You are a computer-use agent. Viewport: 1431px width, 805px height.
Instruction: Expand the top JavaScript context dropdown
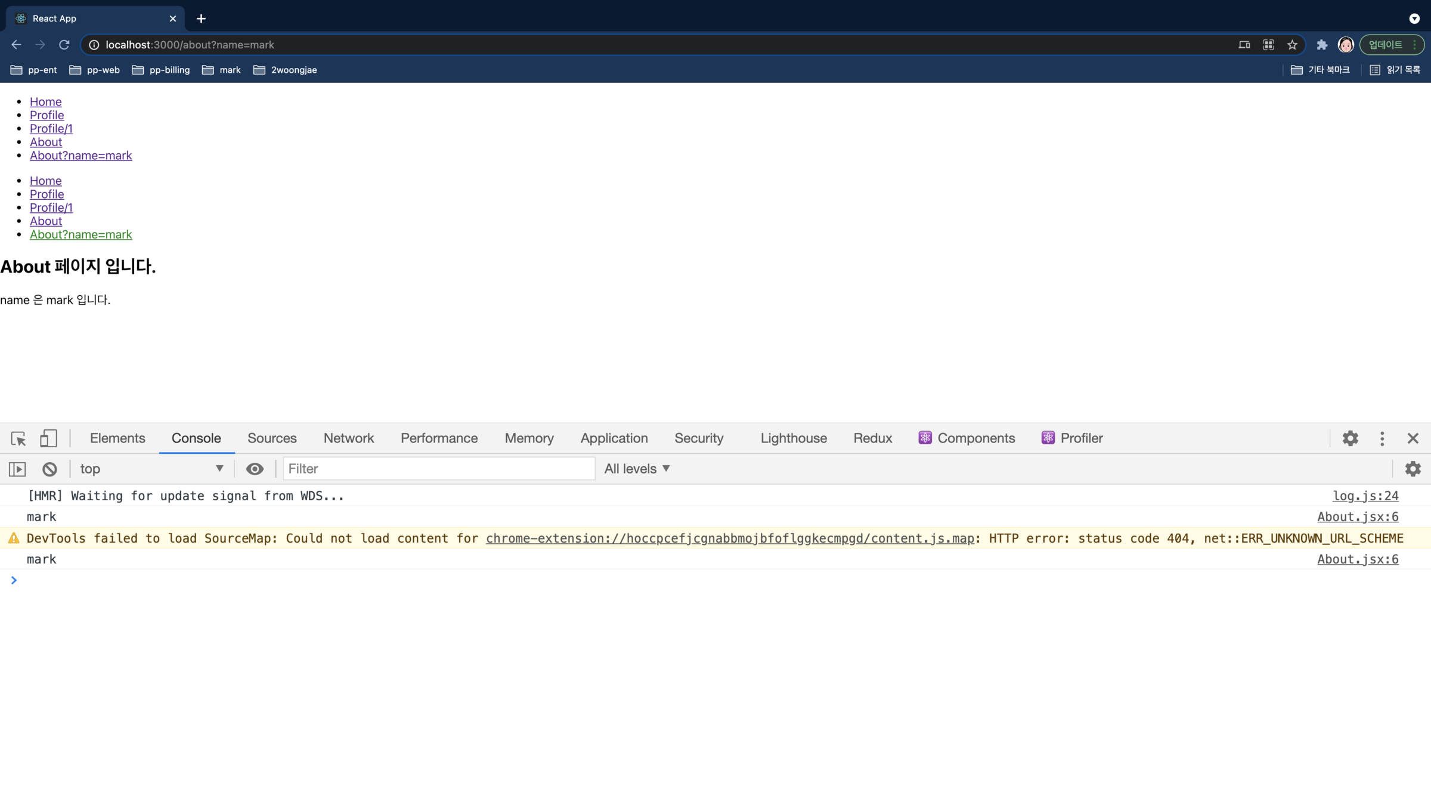pos(151,469)
